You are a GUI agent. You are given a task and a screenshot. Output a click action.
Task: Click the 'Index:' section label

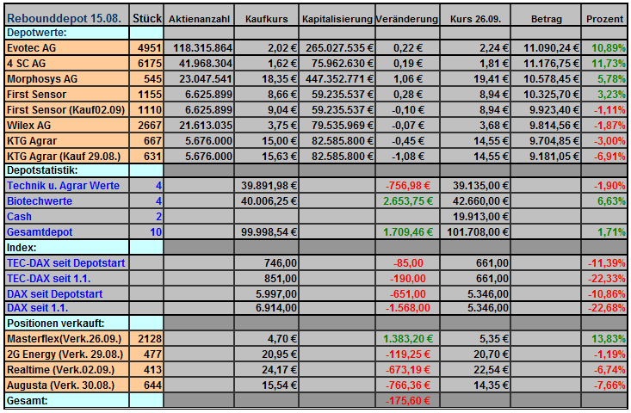[x=22, y=247]
